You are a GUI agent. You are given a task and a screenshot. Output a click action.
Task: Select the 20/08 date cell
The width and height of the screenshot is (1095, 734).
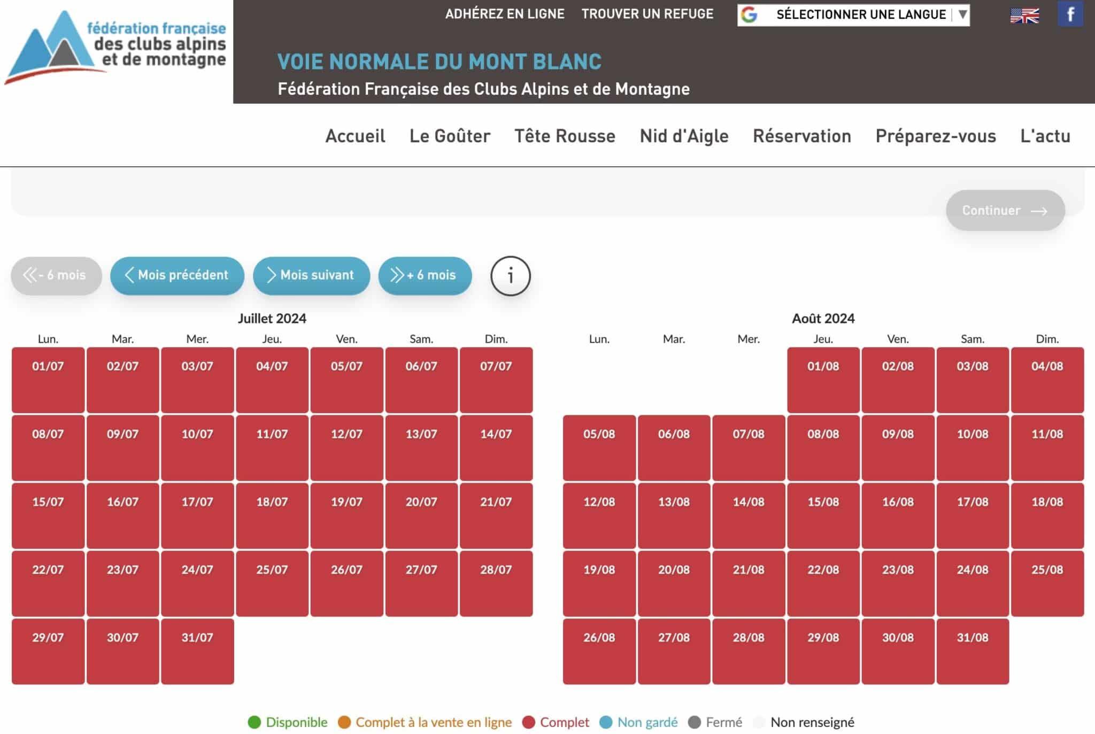coord(674,583)
